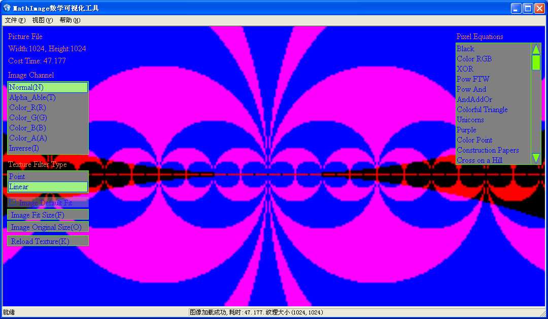
Task: Select the Construction Papers pixel equation
Action: pos(493,150)
